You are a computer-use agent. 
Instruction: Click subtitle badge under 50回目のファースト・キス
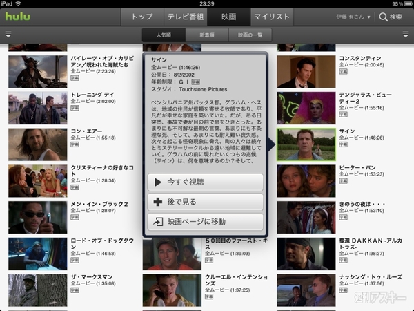[209, 261]
